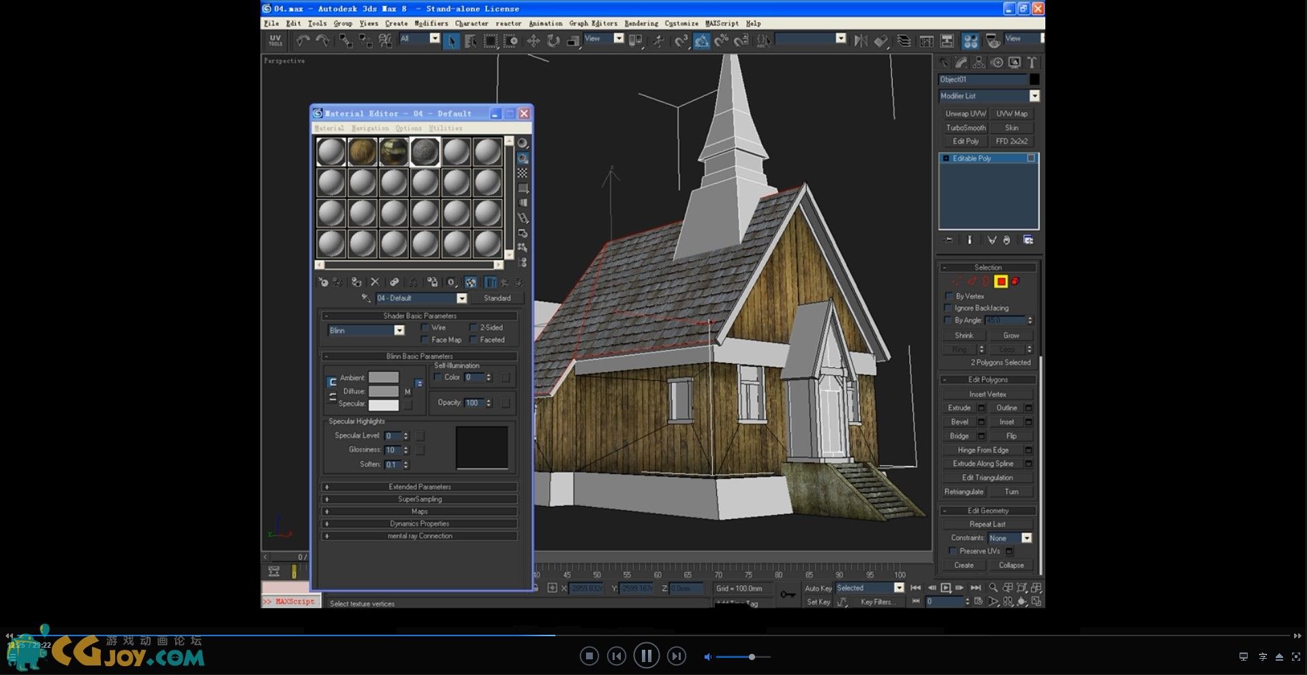Pause the video player
Viewport: 1307px width, 675px height.
click(646, 656)
